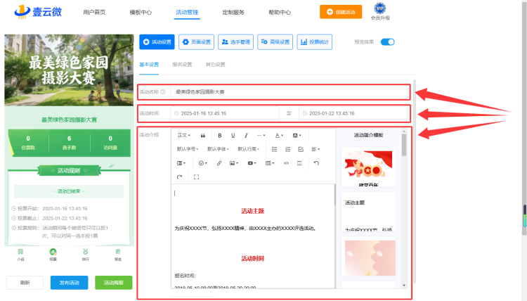The image size is (527, 301).
Task: Click the redo arrow icon
Action: pyautogui.click(x=179, y=177)
